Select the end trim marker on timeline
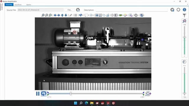Viewport: 189px width, 106px height. 143,94
